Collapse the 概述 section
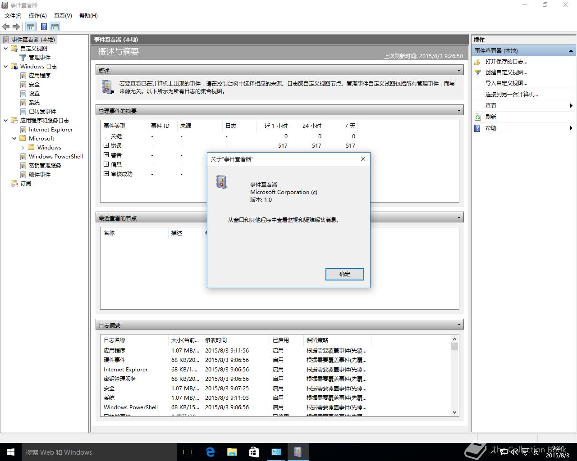 (x=459, y=70)
